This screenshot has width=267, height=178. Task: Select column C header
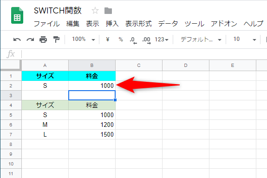click(x=139, y=66)
